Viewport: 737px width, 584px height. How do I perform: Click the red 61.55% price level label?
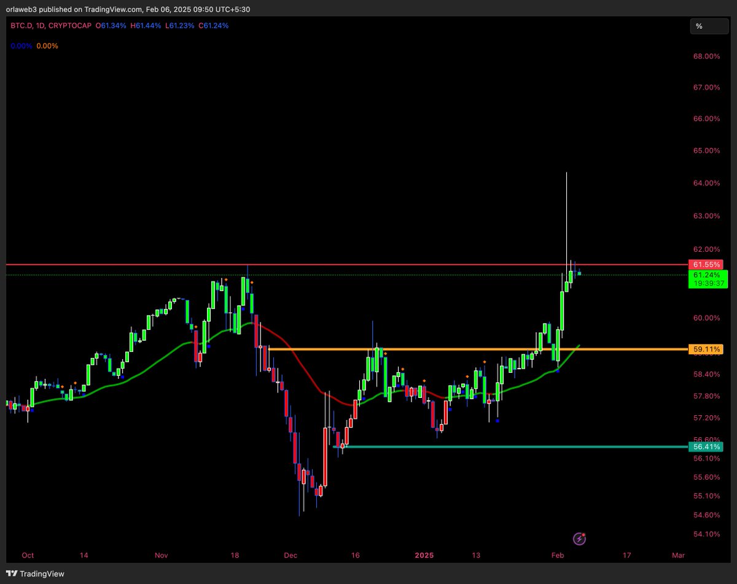tap(706, 263)
